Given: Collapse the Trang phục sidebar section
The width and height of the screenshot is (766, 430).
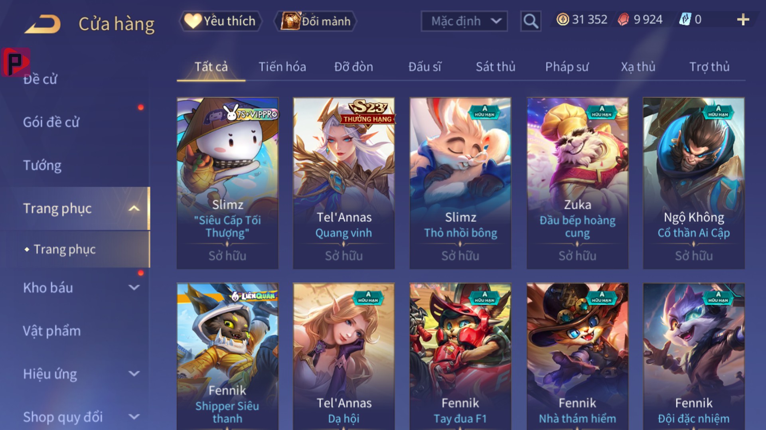Looking at the screenshot, I should click(x=134, y=208).
